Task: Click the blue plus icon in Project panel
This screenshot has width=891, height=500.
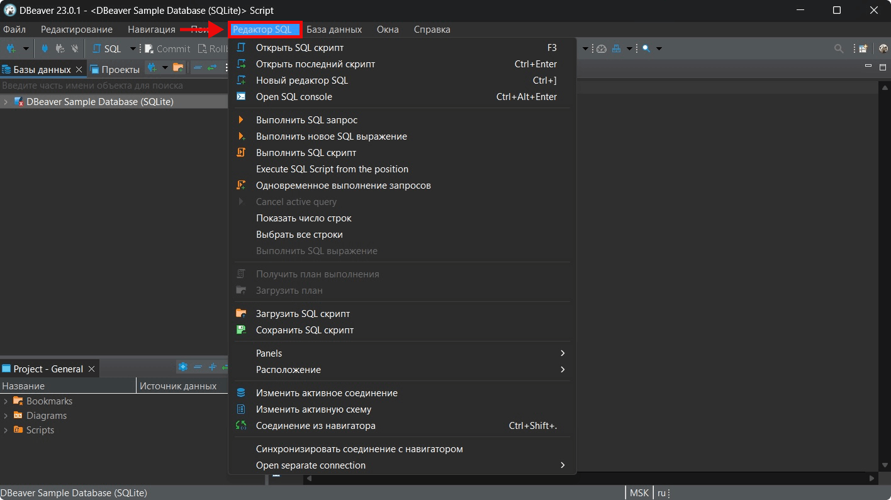Action: [x=212, y=367]
